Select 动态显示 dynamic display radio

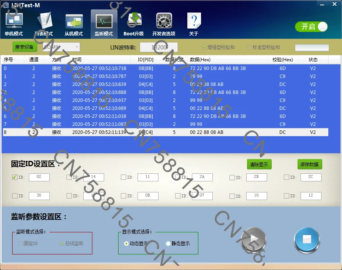point(126,243)
